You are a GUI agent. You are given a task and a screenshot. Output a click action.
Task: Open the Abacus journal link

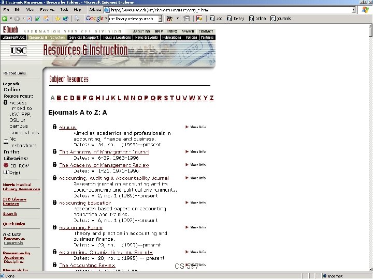pos(68,127)
